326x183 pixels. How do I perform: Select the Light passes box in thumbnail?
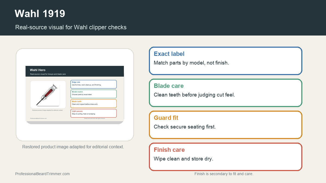click(x=94, y=113)
